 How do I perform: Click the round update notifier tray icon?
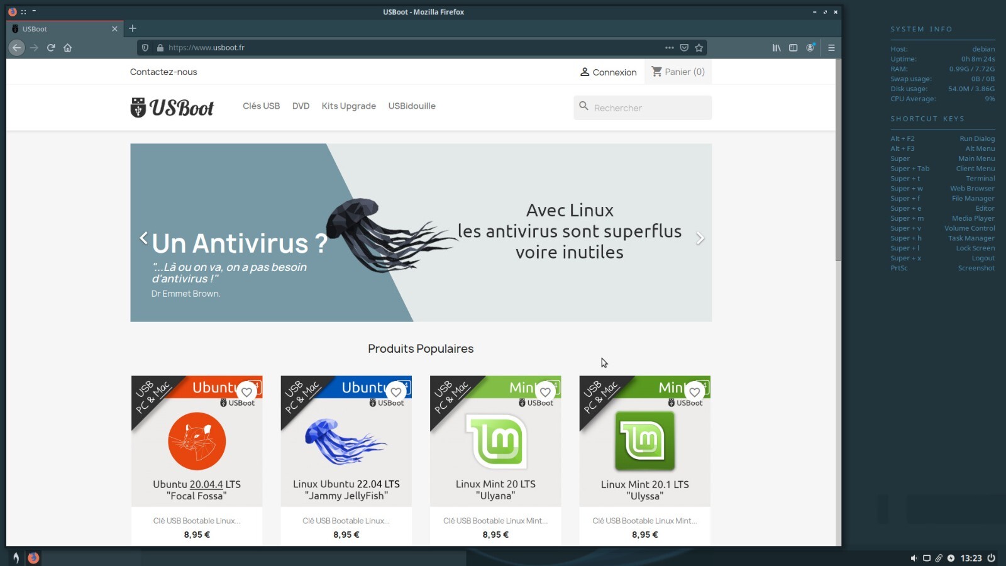pyautogui.click(x=951, y=558)
